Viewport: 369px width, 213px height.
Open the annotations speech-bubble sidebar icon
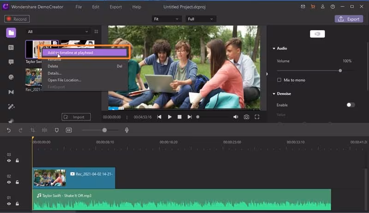point(11,62)
